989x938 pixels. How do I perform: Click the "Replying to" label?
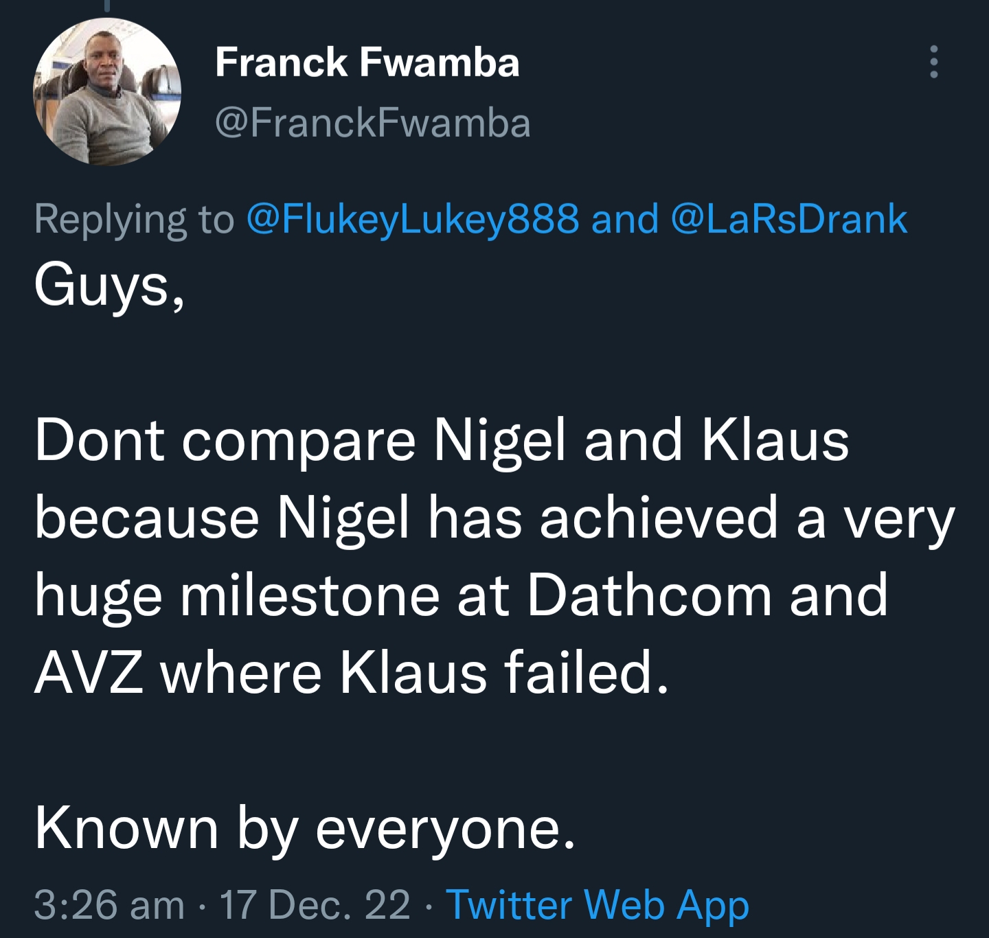(134, 219)
